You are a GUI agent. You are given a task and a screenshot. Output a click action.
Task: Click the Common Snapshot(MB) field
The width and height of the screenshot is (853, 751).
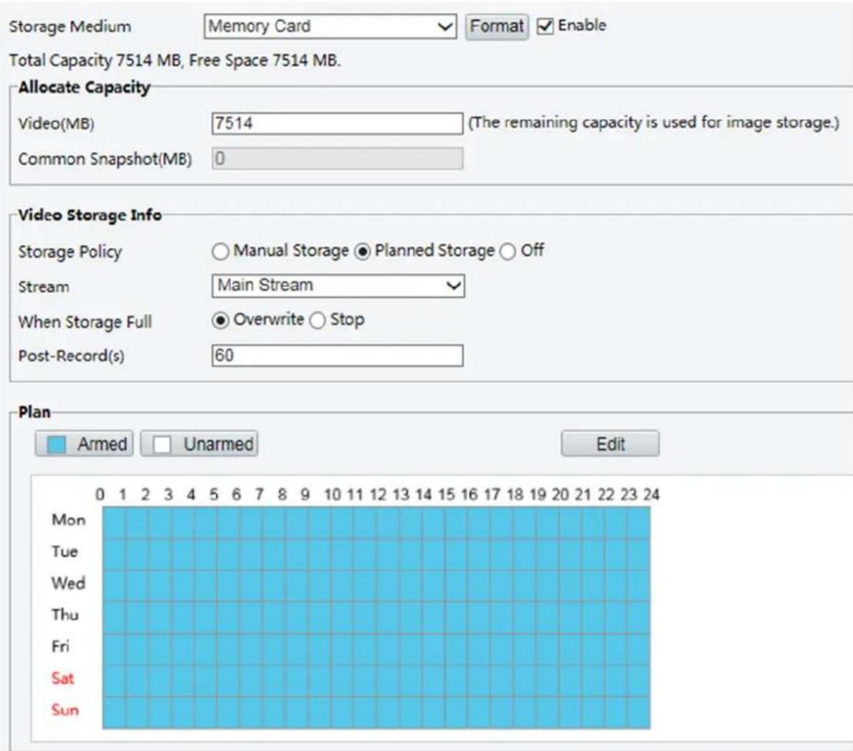[x=338, y=159]
